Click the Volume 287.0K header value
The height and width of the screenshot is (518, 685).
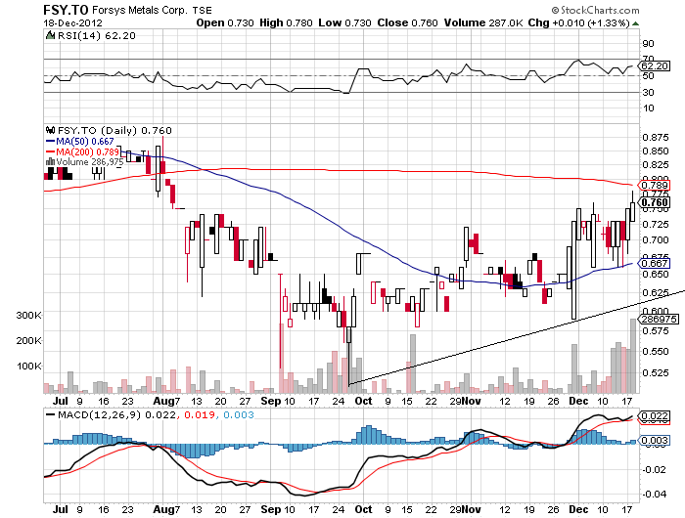tap(483, 22)
